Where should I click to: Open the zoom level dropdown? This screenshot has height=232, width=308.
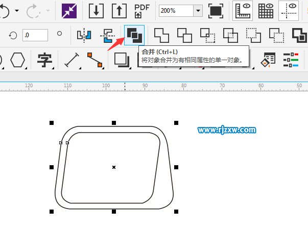click(197, 11)
